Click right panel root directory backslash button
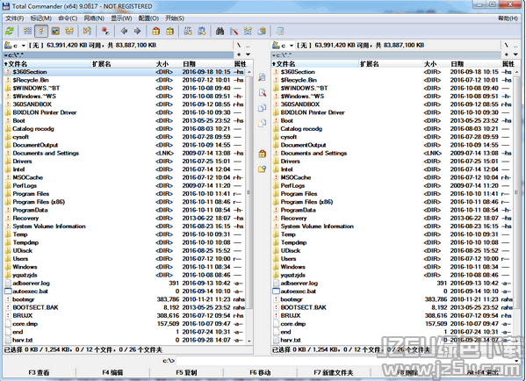The height and width of the screenshot is (381, 526). pos(507,46)
